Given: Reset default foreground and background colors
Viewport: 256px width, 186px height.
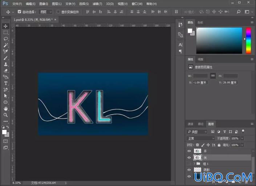Looking at the screenshot, I should click(x=3, y=127).
